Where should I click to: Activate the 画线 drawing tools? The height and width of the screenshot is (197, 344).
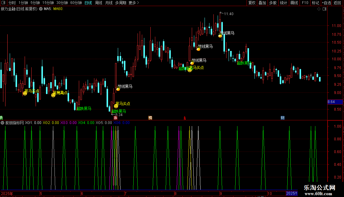(x=294, y=3)
